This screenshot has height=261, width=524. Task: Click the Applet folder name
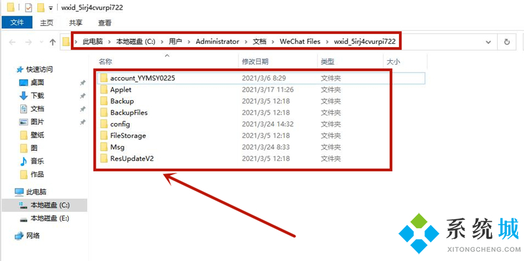pyautogui.click(x=121, y=90)
